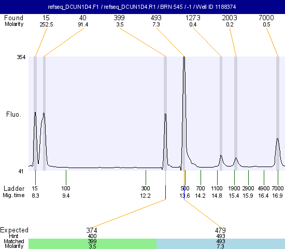Click the expected 479 size value
Viewport: 285px width, 249px height.
point(220,230)
